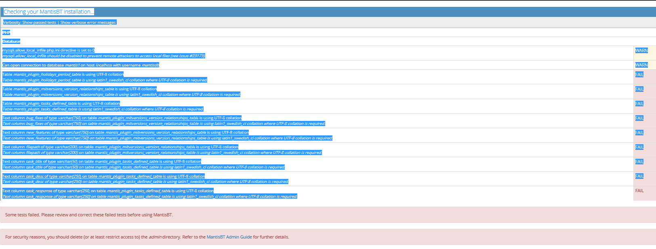The width and height of the screenshot is (656, 249).
Task: Click FAIL status for new_features column
Action: click(639, 133)
